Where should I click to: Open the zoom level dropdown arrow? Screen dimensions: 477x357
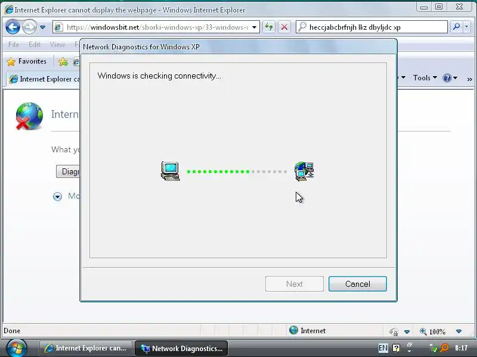point(459,331)
